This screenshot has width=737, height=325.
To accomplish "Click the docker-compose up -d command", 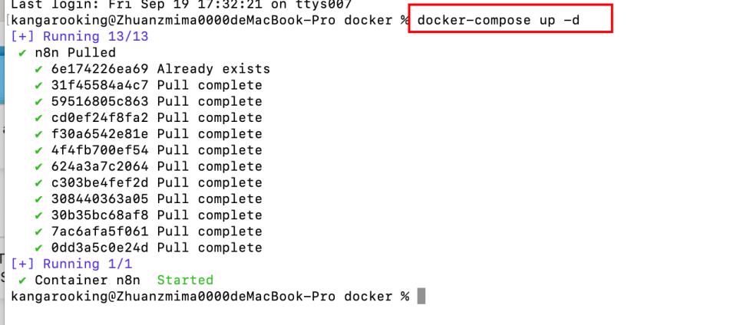I will click(497, 20).
